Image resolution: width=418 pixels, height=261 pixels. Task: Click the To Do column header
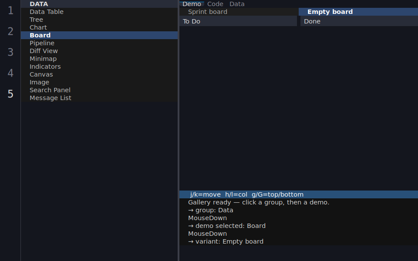click(x=238, y=21)
